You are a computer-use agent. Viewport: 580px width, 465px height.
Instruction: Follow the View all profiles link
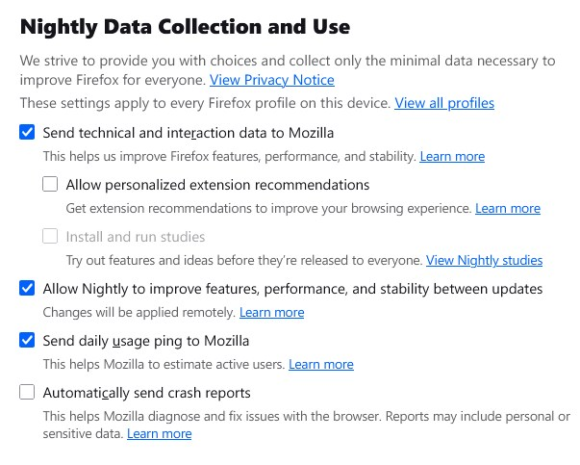click(x=443, y=103)
